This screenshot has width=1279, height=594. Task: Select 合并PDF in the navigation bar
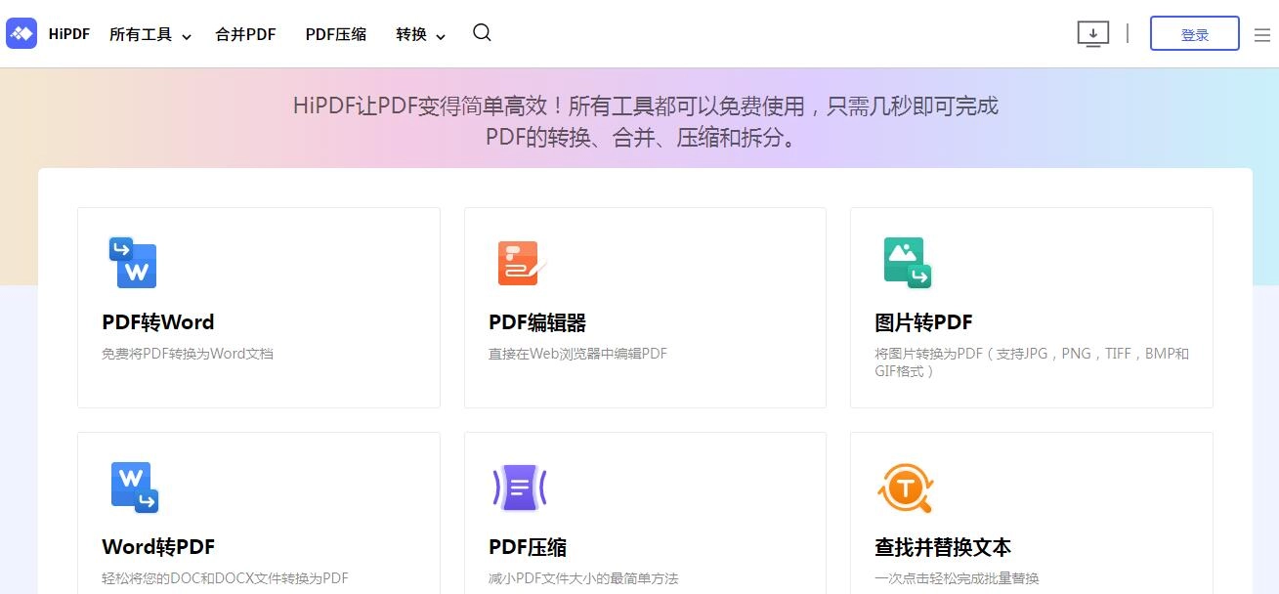[x=245, y=32]
